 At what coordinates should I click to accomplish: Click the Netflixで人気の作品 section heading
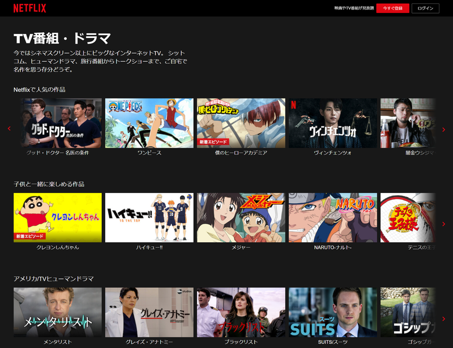click(x=39, y=89)
